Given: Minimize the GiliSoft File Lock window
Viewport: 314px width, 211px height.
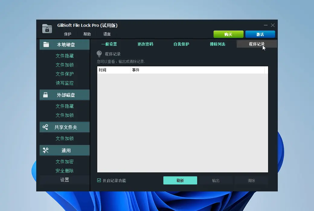Looking at the screenshot, I should tap(266, 25).
